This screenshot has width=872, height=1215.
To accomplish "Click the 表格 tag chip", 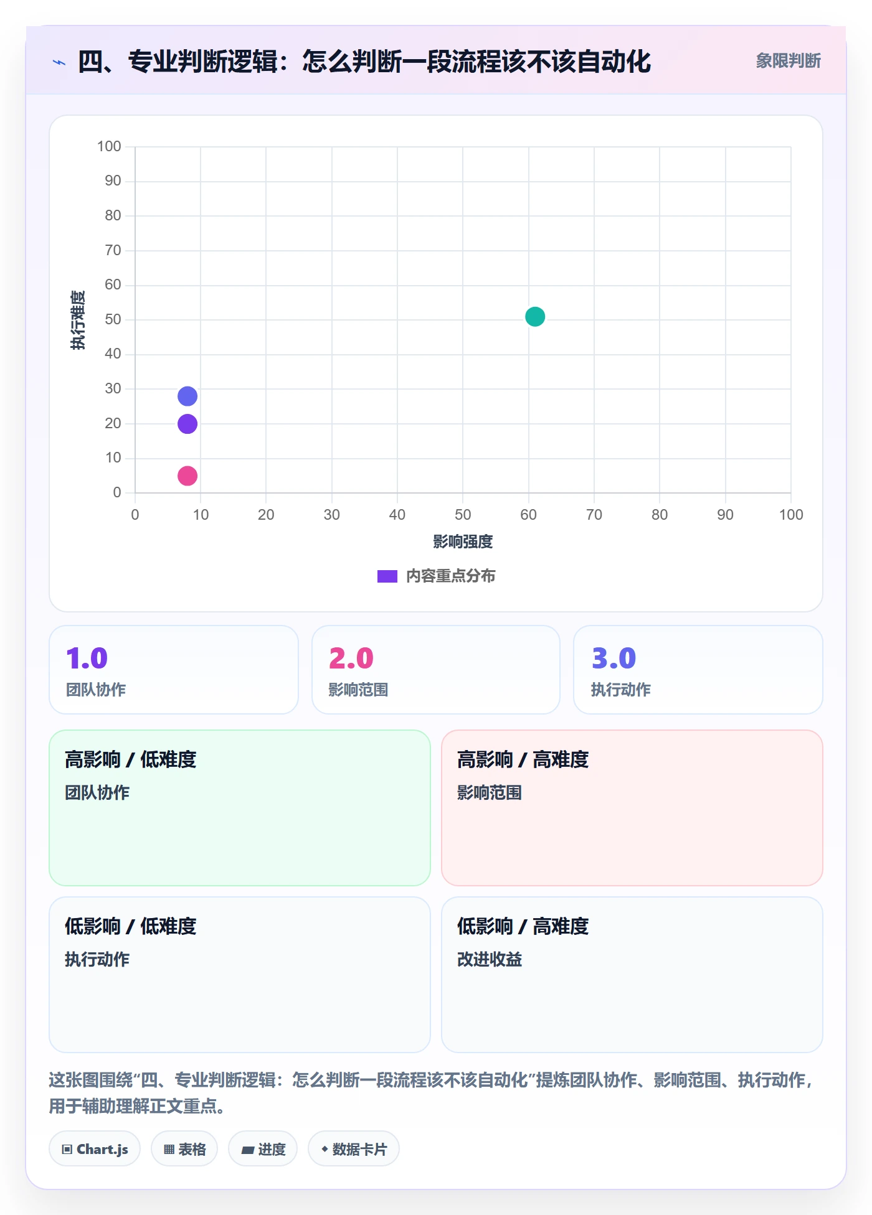I will [x=184, y=1148].
